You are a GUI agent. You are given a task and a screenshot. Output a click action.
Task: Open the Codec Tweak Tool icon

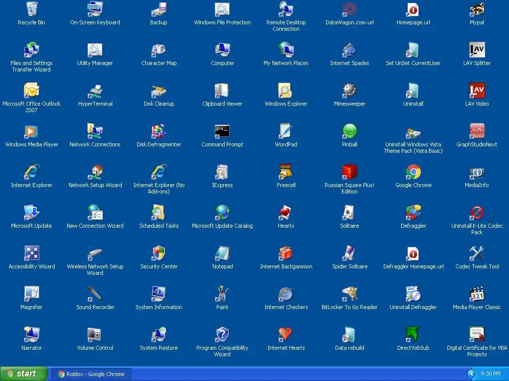coord(477,253)
